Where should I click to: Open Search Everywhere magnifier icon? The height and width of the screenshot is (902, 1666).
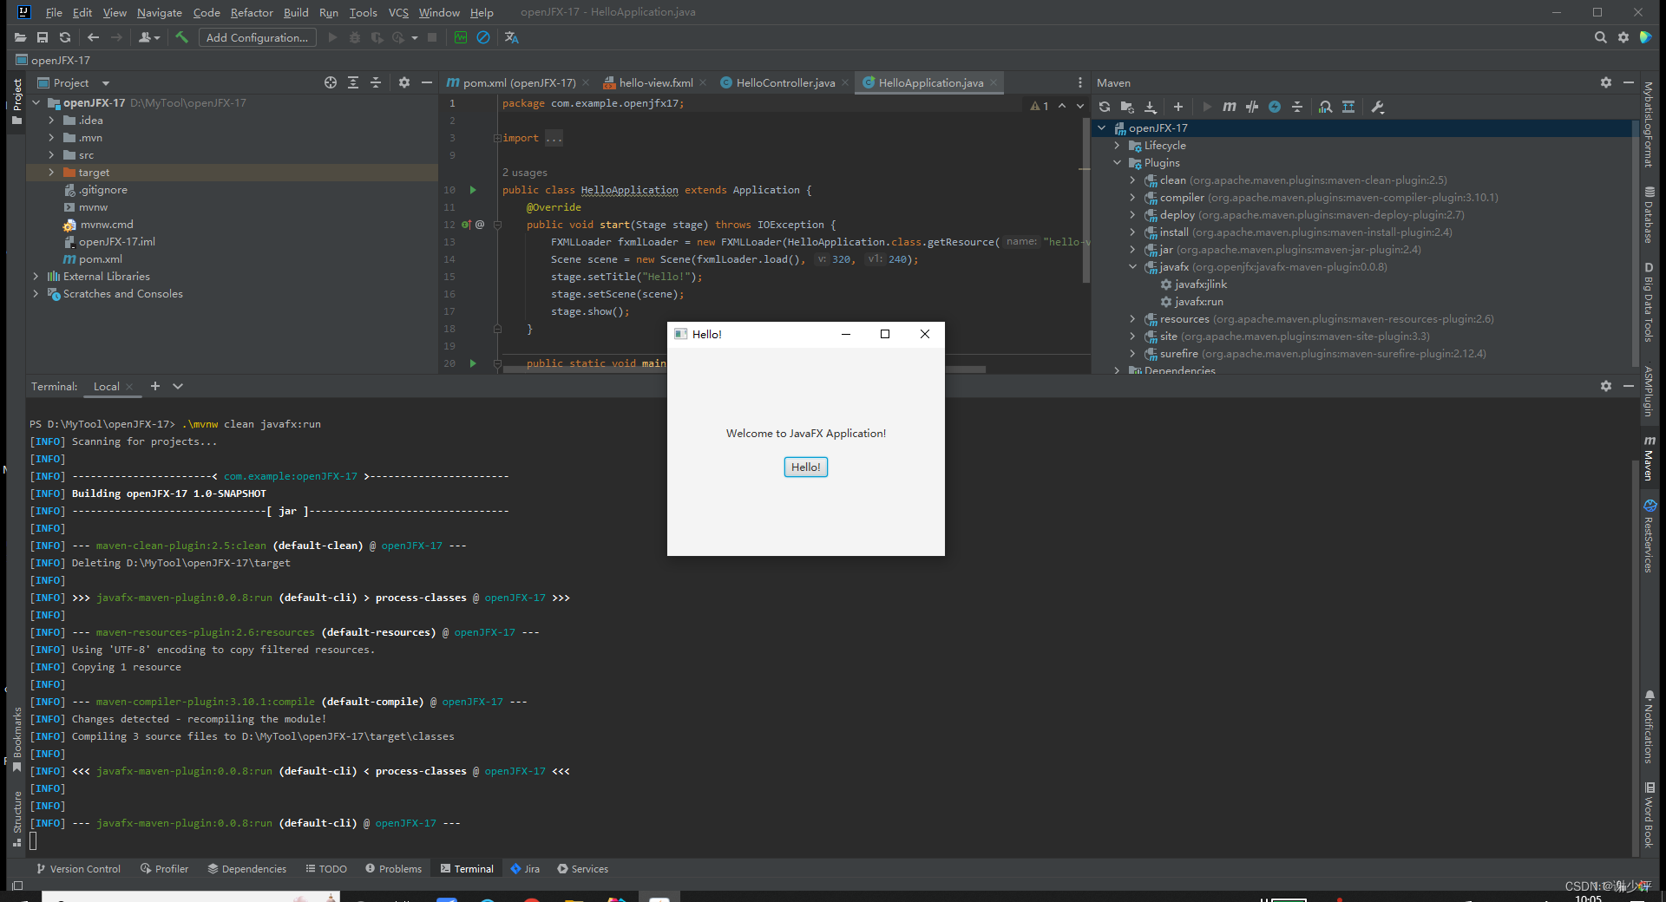[1600, 37]
